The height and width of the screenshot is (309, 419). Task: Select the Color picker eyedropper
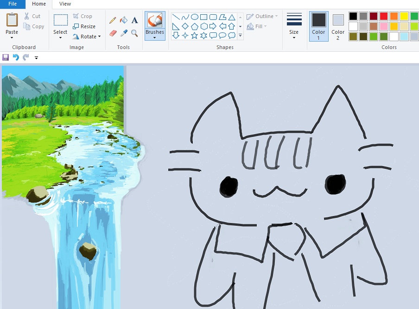pyautogui.click(x=123, y=33)
